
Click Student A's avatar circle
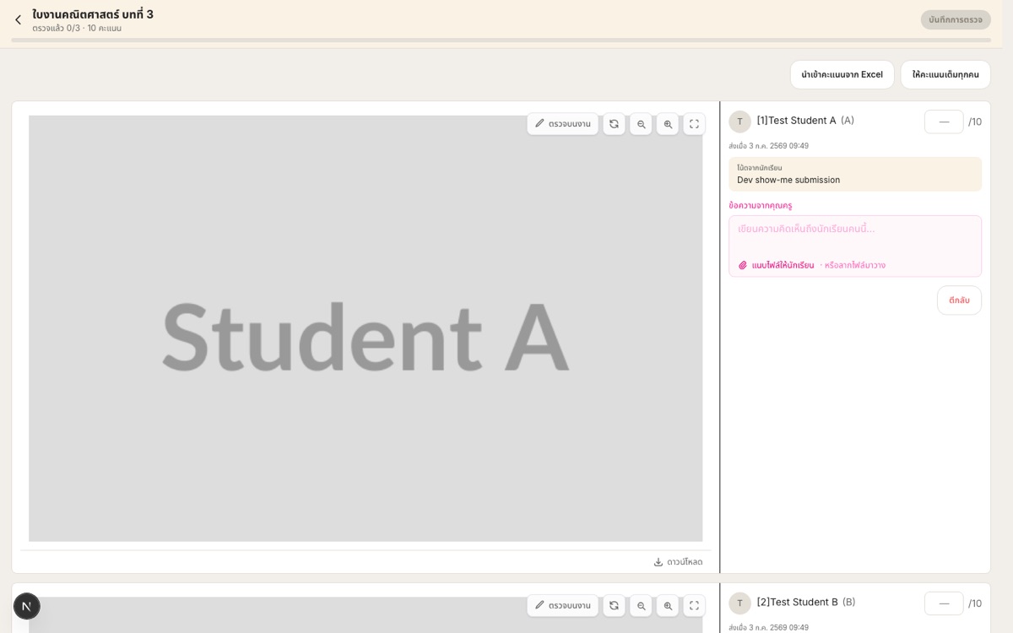click(x=739, y=122)
